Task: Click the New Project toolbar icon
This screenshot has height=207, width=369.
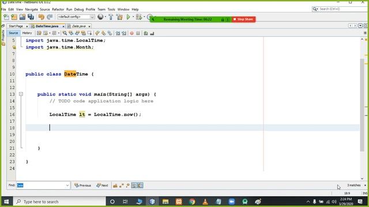Action: [14, 17]
